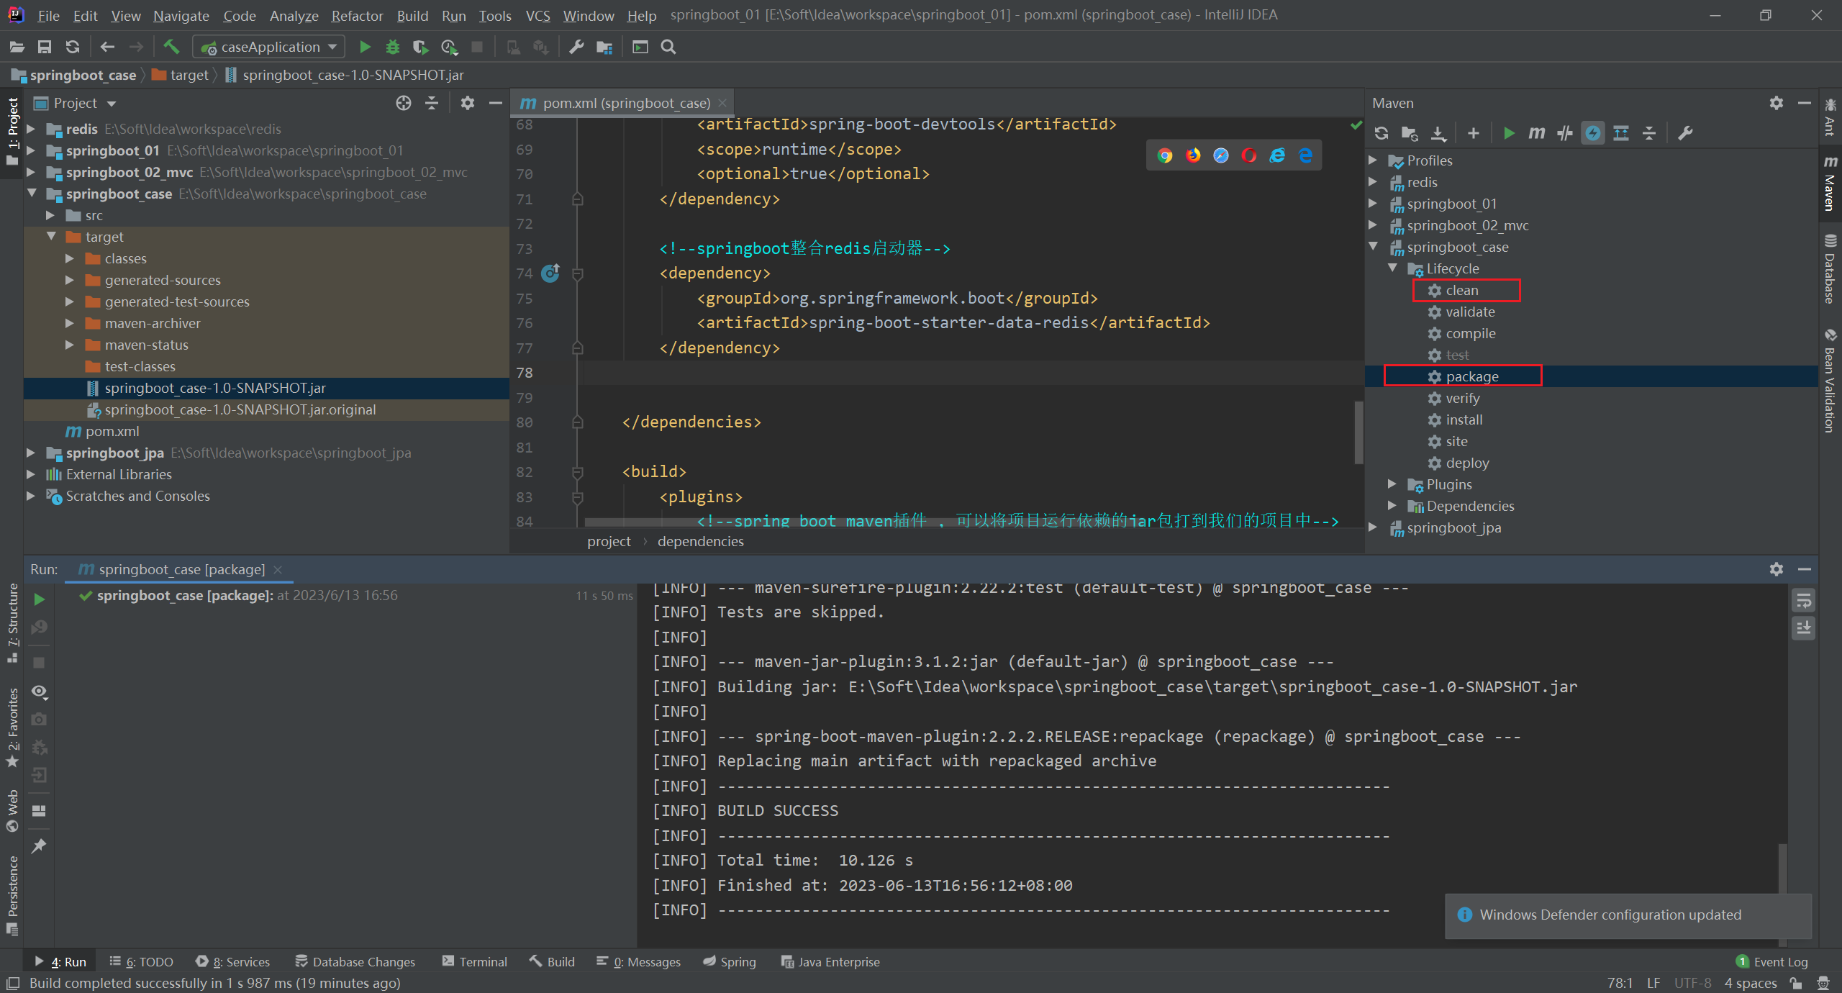Open caseApplication run configuration dropdown
The image size is (1842, 993).
269,47
